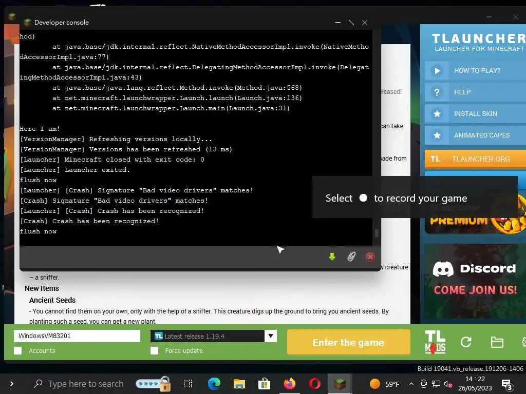Show hidden tray icons chevron
526x394 pixels.
[x=411, y=384]
